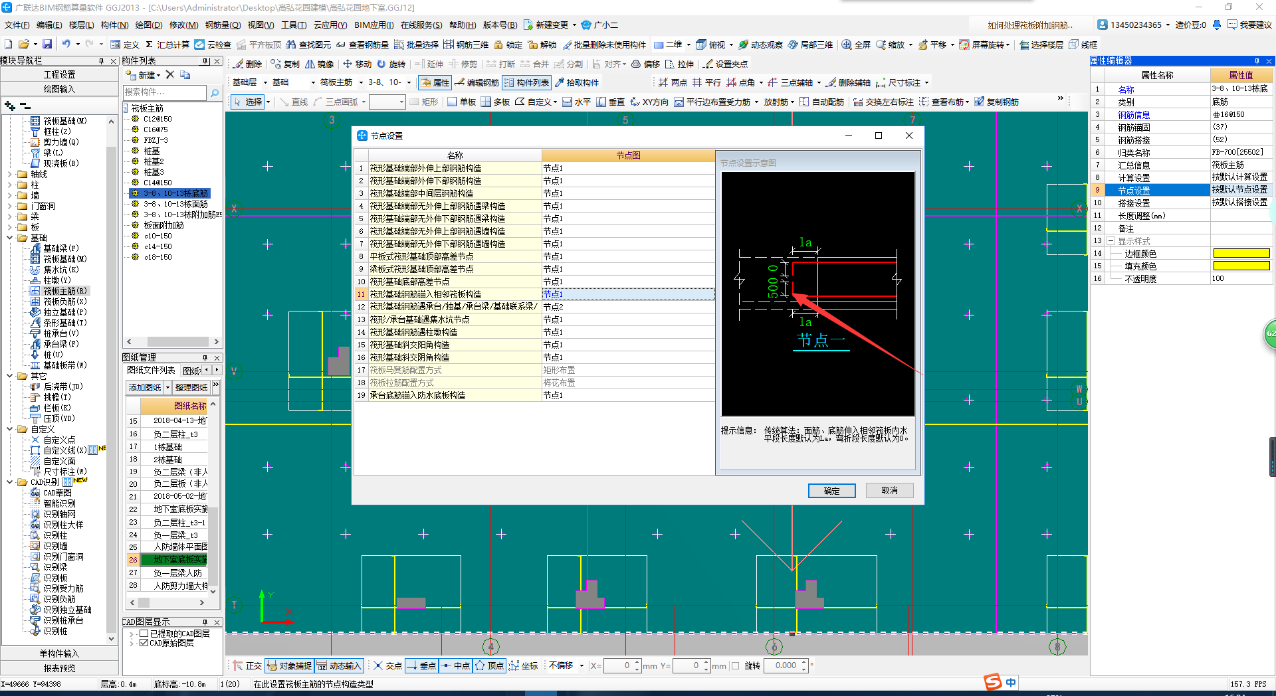Click the 搜索构件 search input field
The height and width of the screenshot is (696, 1276).
pos(165,92)
